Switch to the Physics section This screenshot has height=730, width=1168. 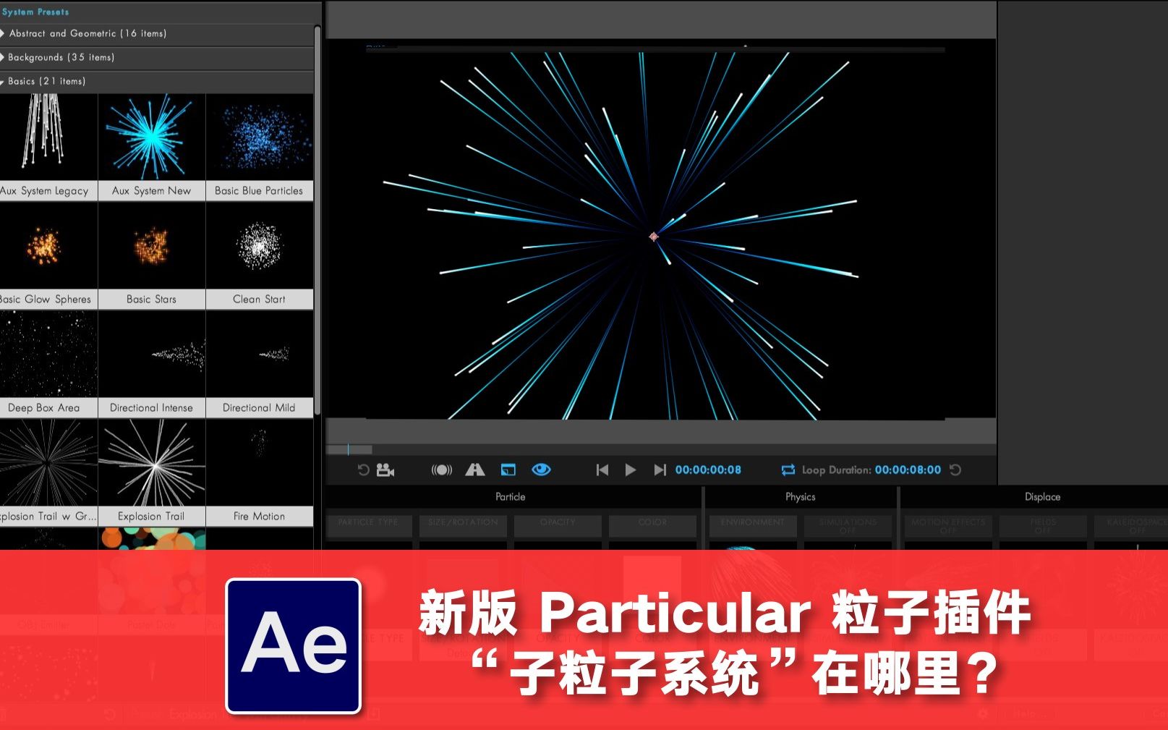798,496
